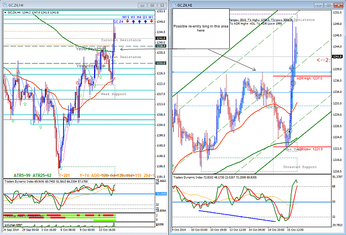The image size is (346, 235).
Task: Click the ADR Low: 1221.9 label
Action: [x=310, y=149]
